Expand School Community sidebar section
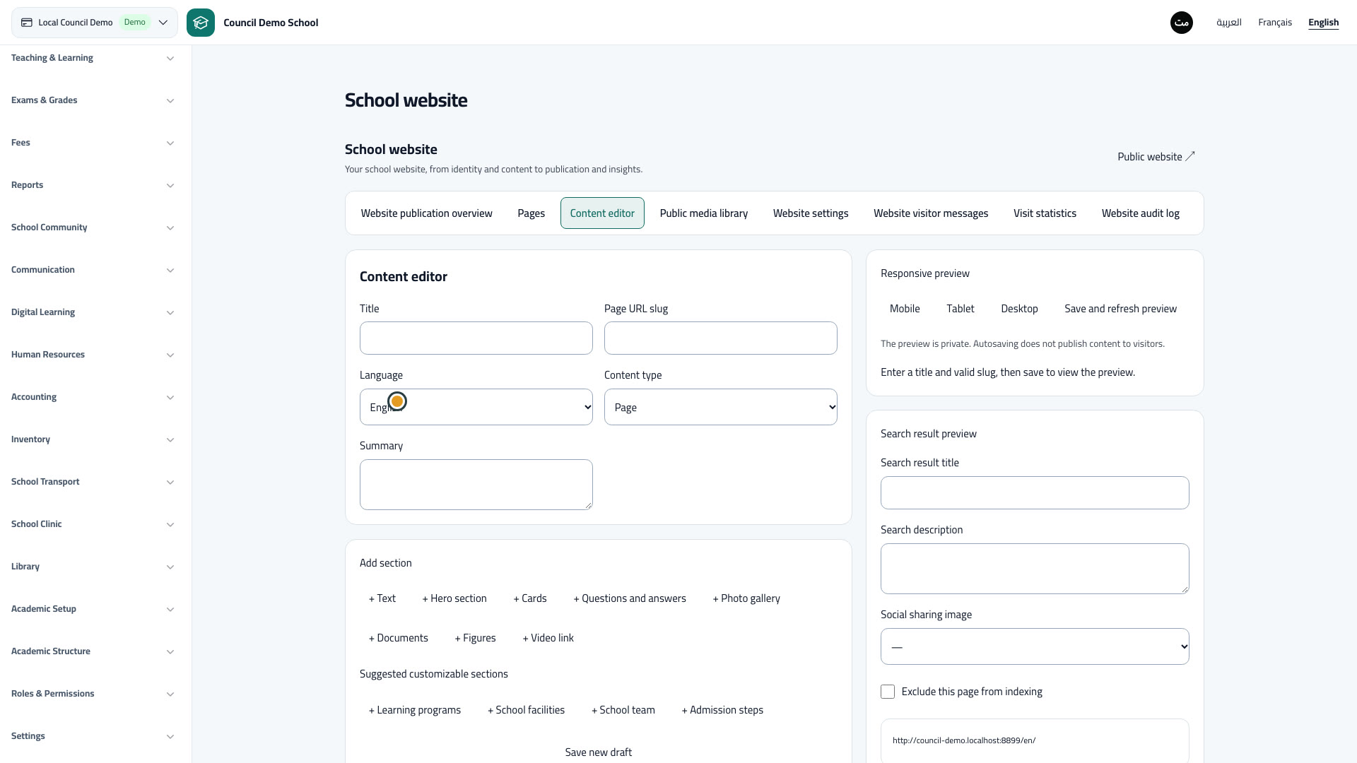This screenshot has width=1357, height=763. click(x=93, y=227)
